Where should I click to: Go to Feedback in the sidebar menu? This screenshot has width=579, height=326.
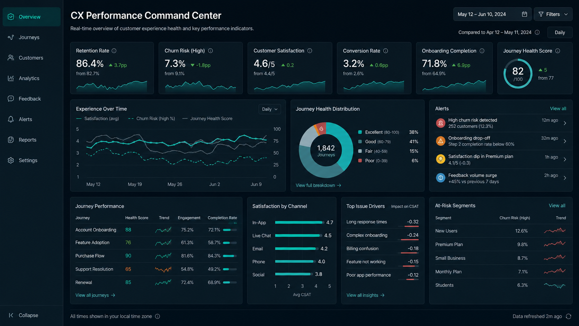coord(32,99)
